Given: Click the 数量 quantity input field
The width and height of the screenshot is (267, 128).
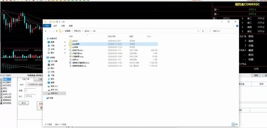Looking at the screenshot, I should tap(30, 90).
